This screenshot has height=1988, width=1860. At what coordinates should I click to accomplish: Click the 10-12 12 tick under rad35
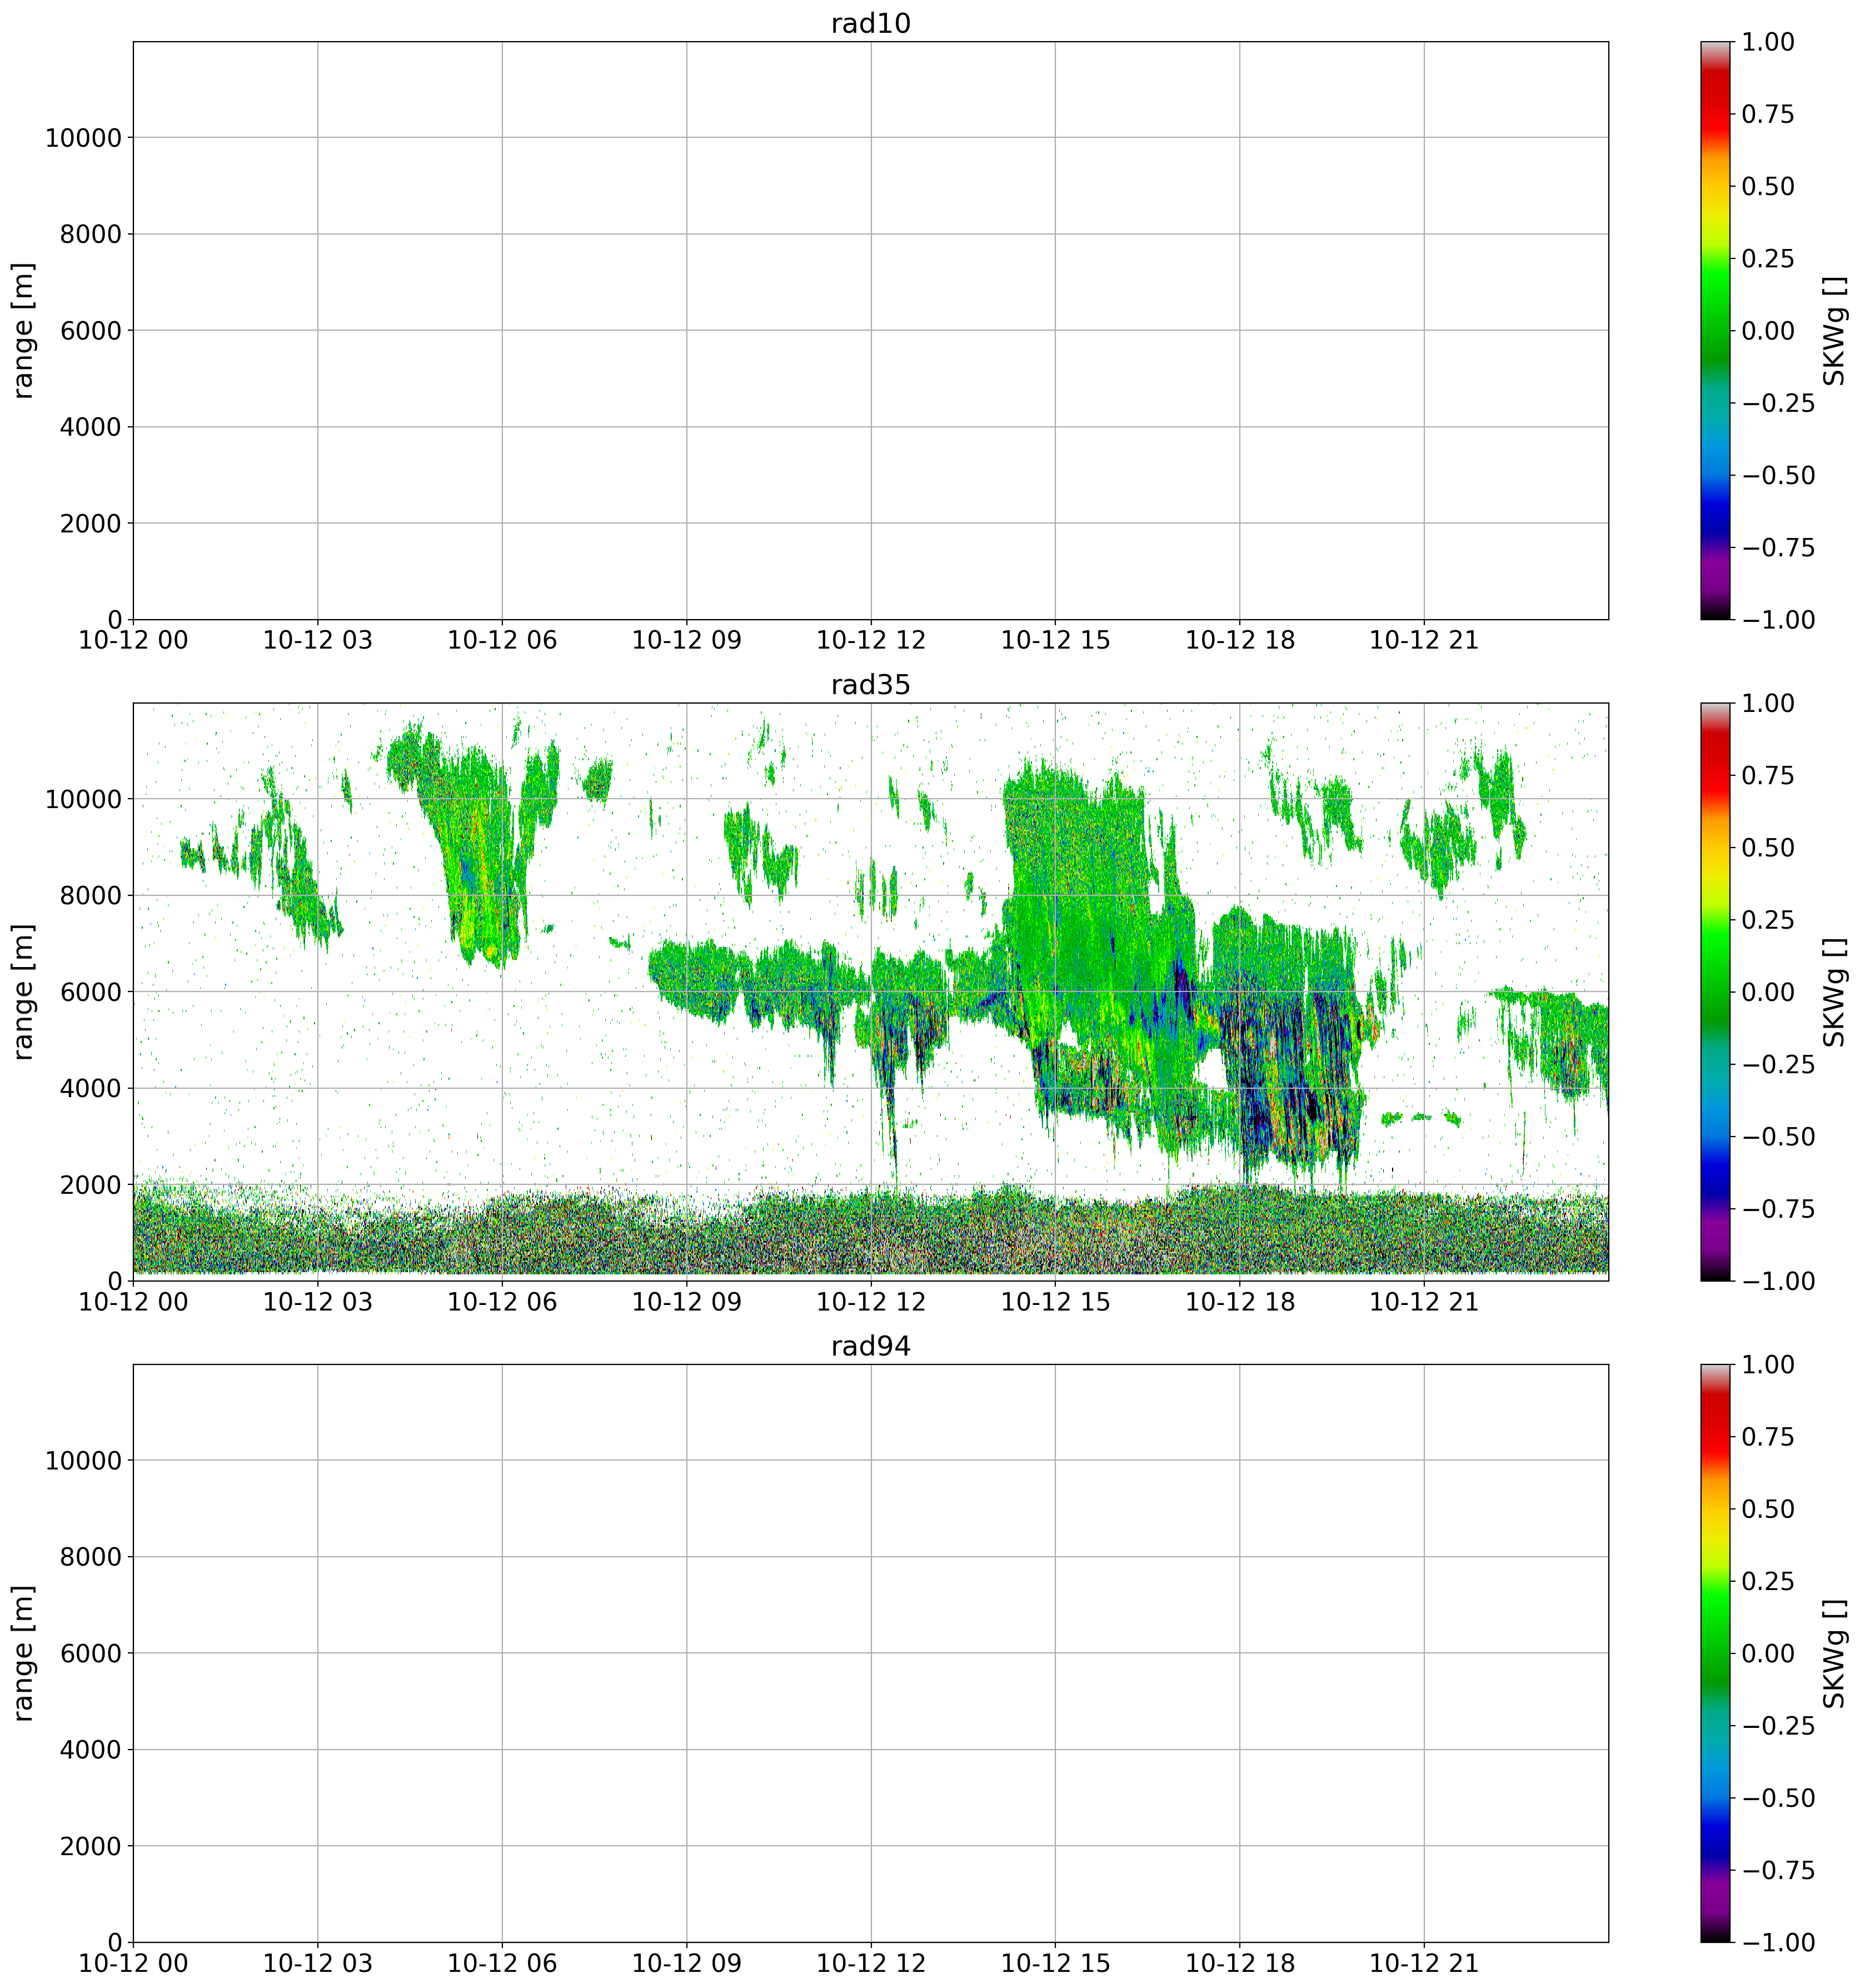[871, 1303]
